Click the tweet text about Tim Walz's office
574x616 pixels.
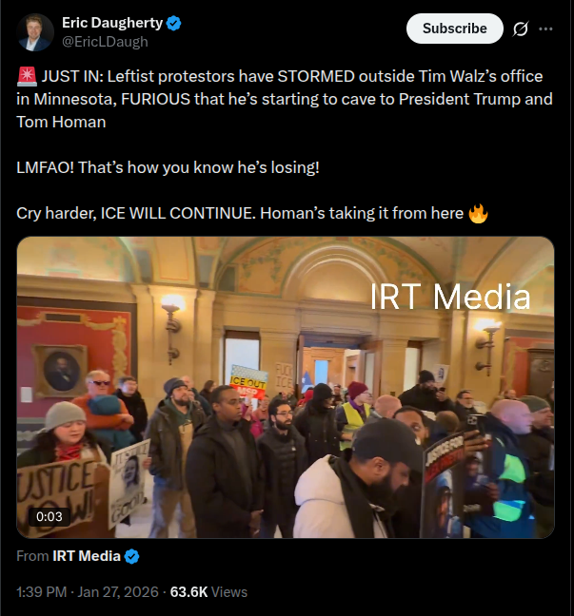pos(285,99)
